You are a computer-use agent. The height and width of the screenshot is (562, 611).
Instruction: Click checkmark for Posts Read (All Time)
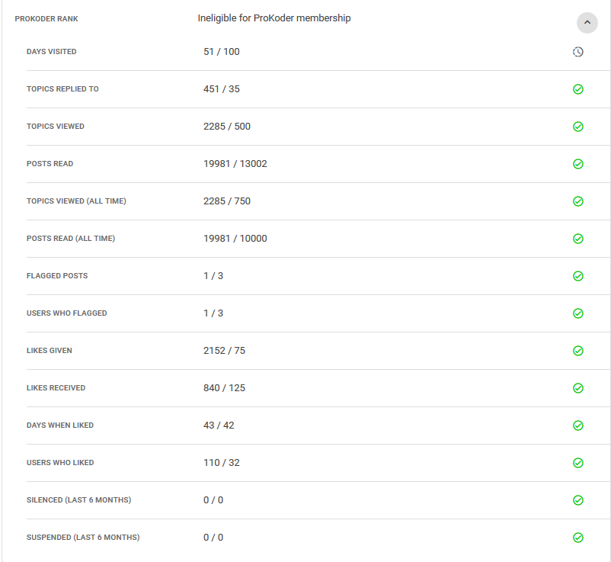tap(578, 239)
